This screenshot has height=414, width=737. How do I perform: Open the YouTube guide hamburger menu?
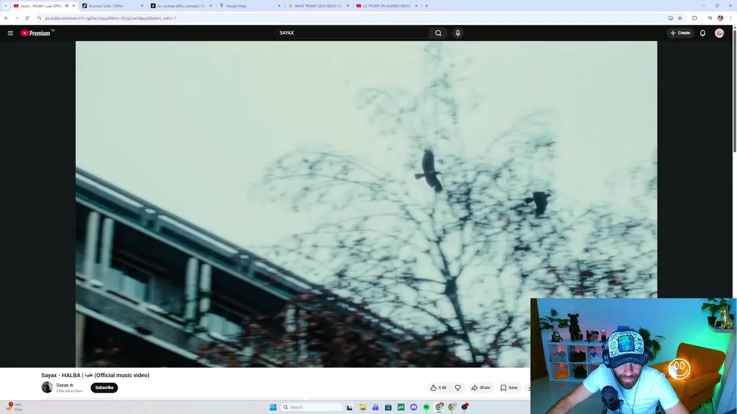click(10, 33)
